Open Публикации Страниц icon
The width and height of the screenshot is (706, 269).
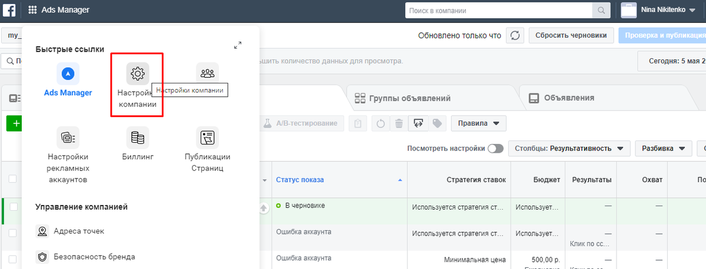207,137
